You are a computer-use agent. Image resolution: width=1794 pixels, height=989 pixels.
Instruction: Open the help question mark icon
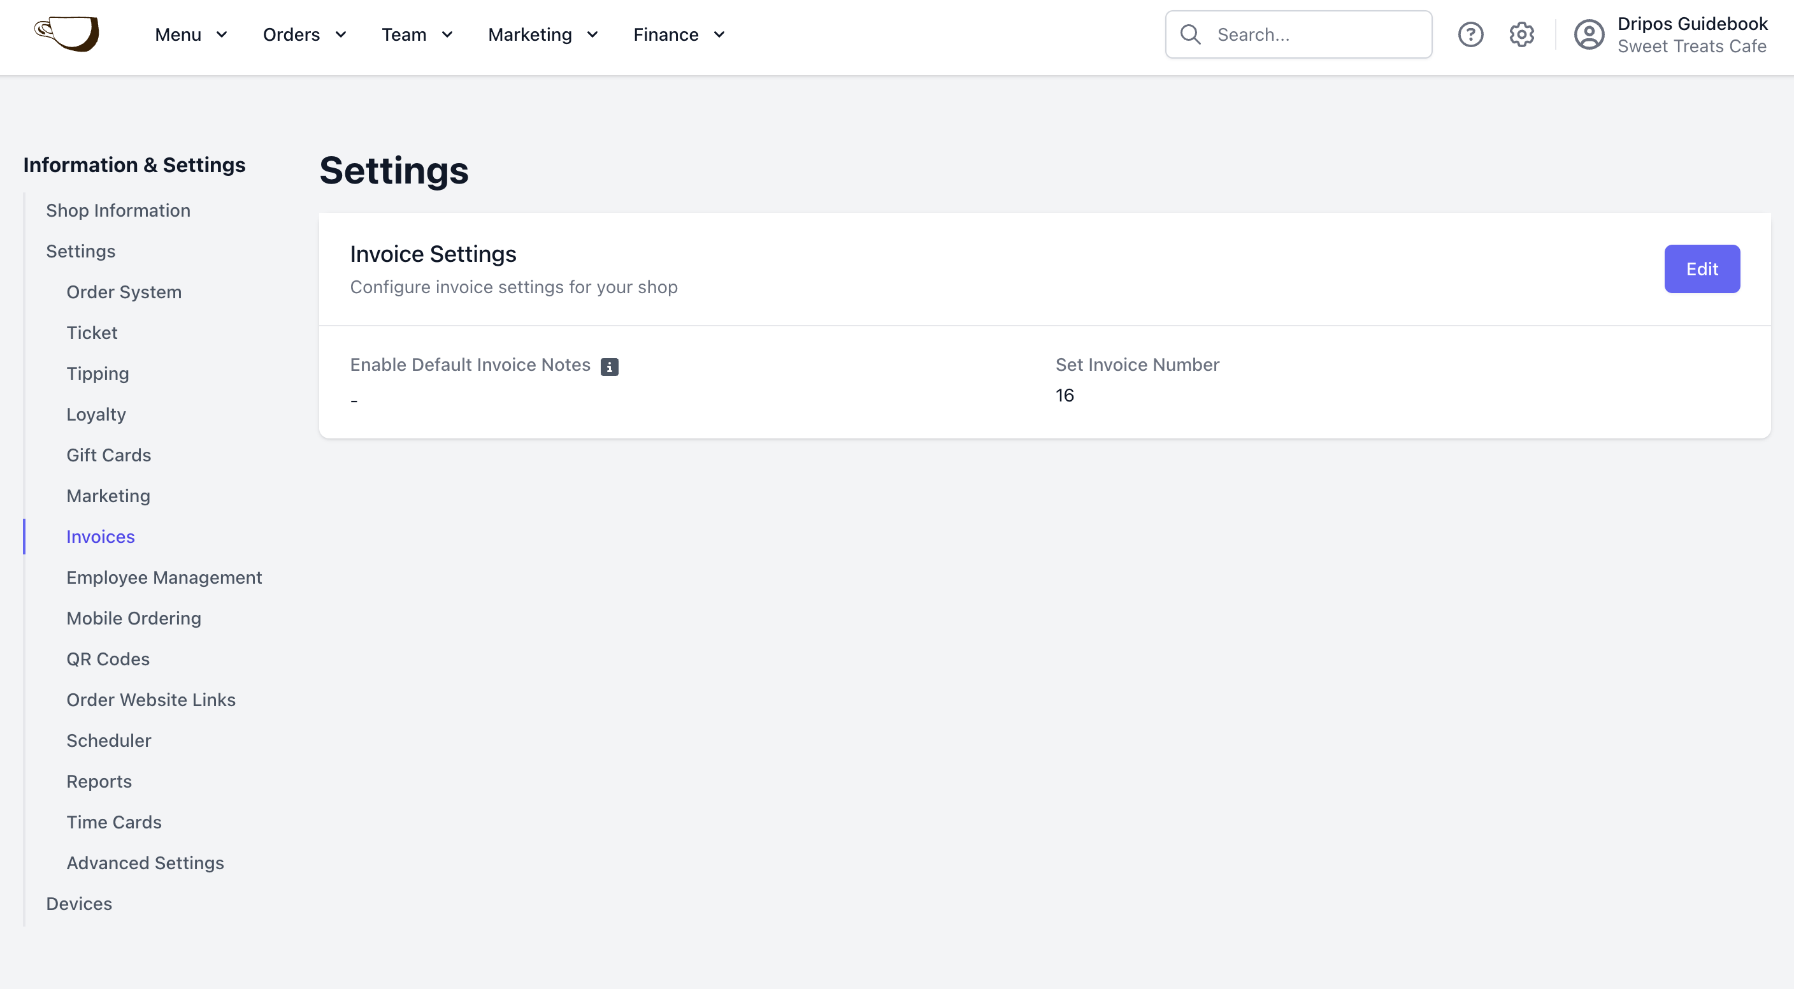point(1470,34)
